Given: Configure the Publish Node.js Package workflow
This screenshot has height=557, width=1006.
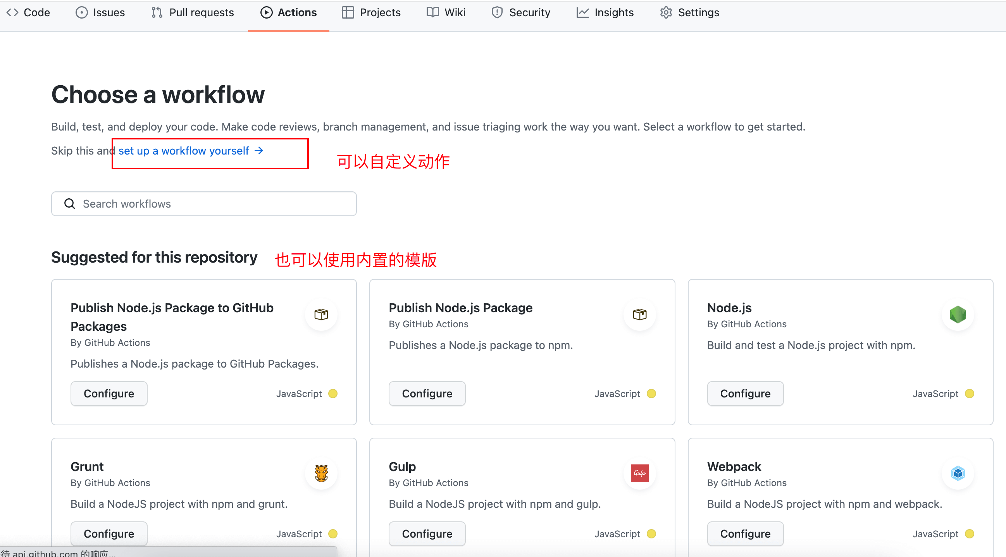Looking at the screenshot, I should pos(427,394).
